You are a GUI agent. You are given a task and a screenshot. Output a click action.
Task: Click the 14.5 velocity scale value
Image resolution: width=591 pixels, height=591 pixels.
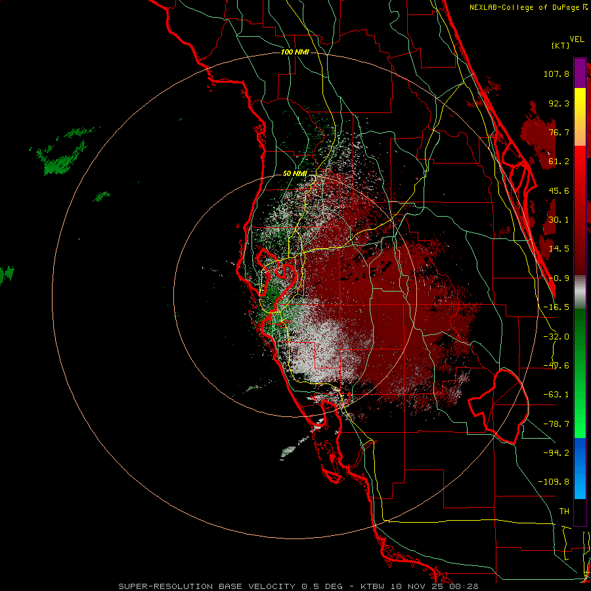(x=559, y=249)
